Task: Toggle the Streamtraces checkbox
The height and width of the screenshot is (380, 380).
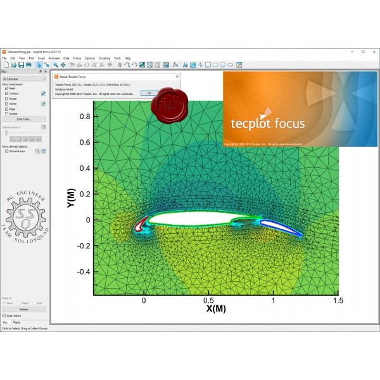Action: (6, 151)
